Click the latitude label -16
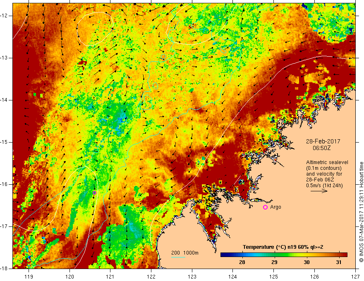 tap(4, 184)
